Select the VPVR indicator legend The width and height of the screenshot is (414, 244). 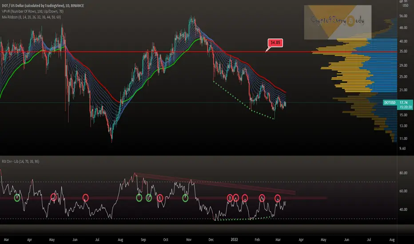click(x=32, y=12)
